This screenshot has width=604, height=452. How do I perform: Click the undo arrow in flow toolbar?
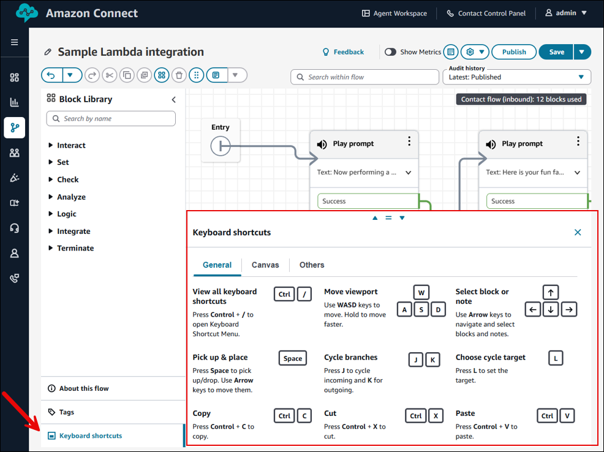coord(51,75)
